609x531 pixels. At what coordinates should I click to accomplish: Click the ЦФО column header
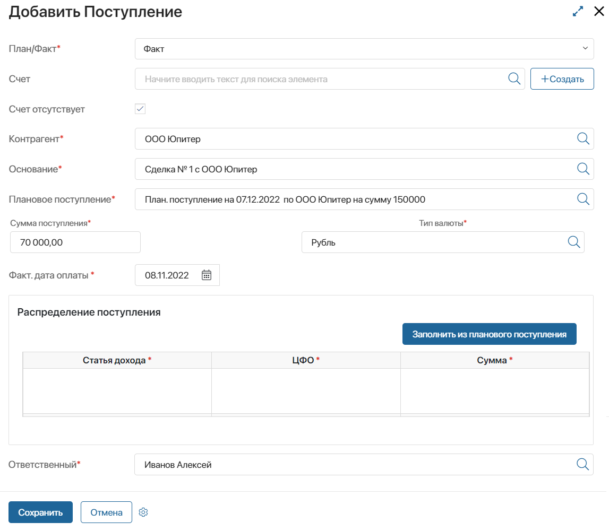point(306,360)
